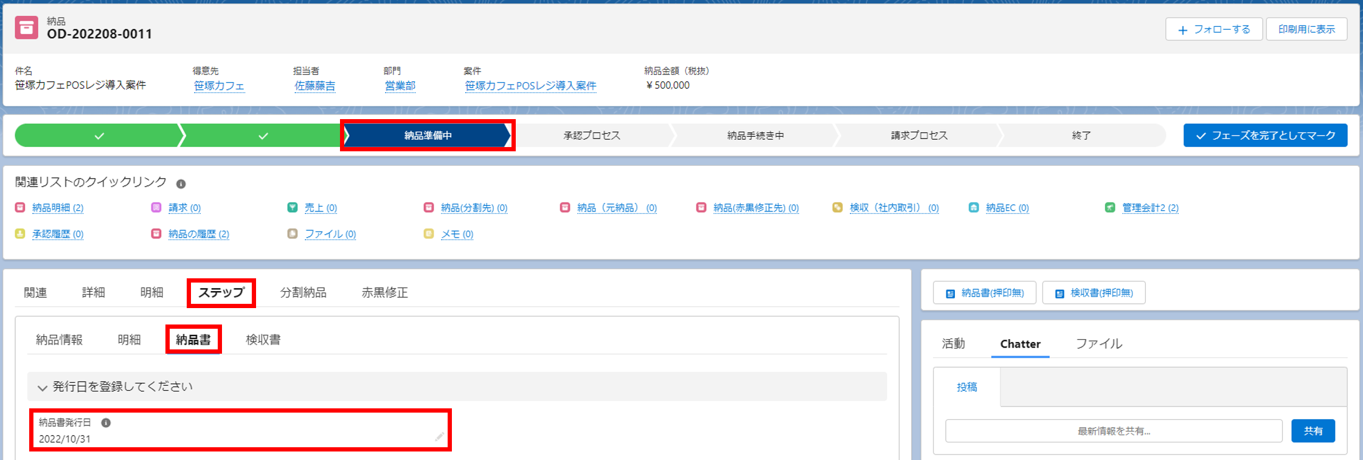Viewport: 1363px width, 460px height.
Task: Click the 納品EC quick link icon
Action: pos(974,208)
